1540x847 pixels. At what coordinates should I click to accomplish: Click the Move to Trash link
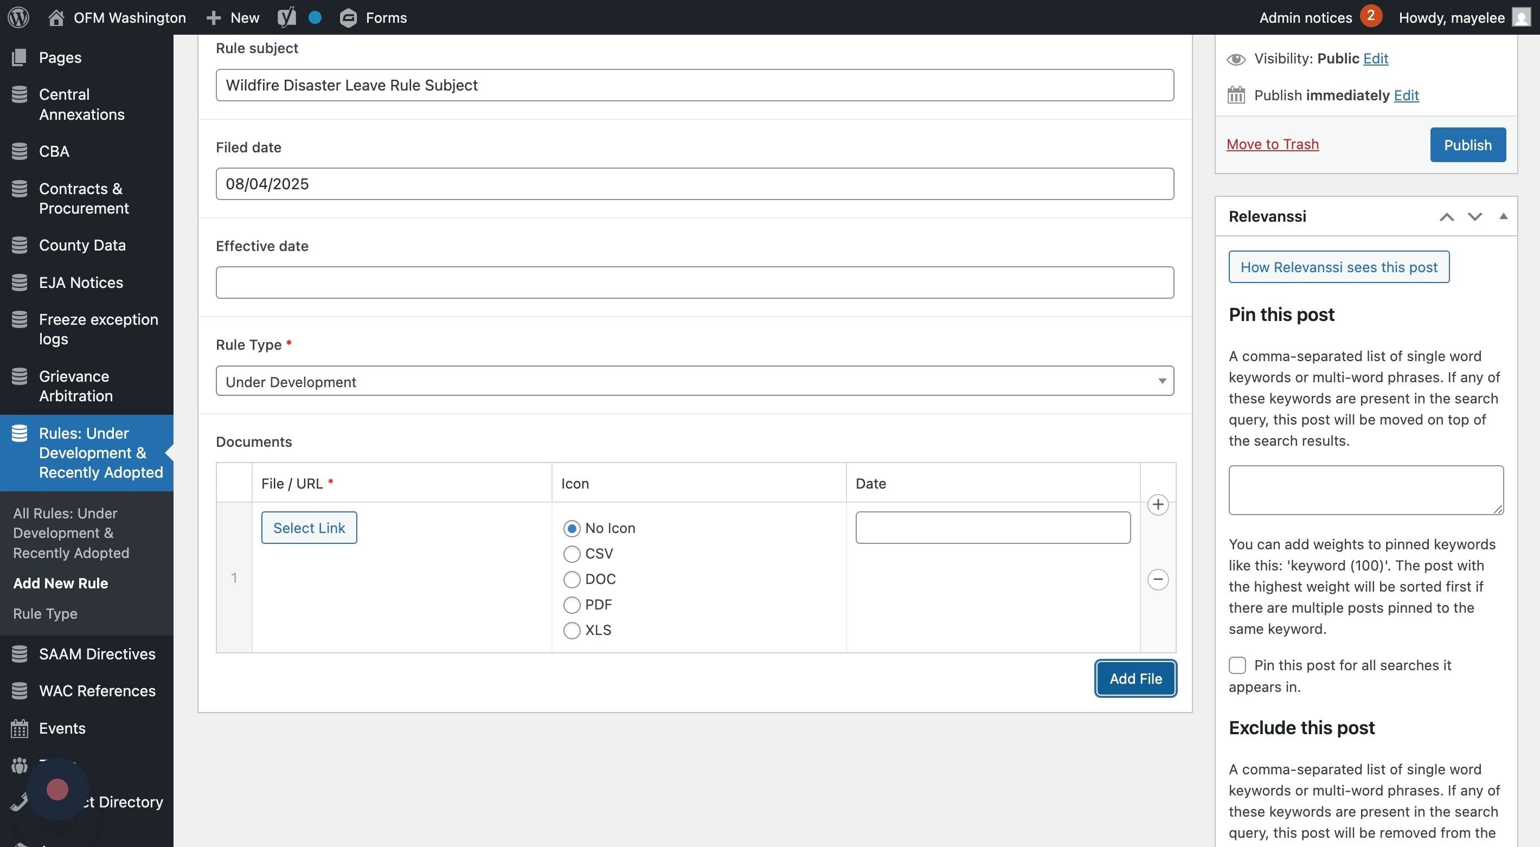click(1272, 144)
